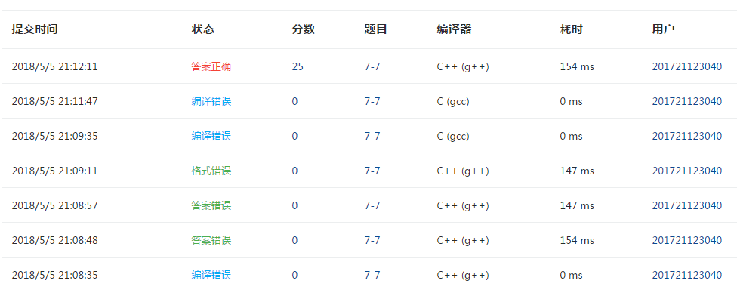
Task: Click 0 ms in the 21:11:47 row
Action: (x=571, y=101)
